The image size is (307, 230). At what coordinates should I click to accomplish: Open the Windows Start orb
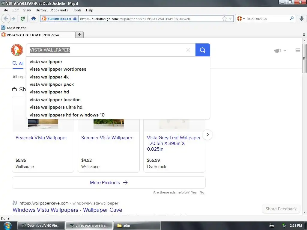7,226
